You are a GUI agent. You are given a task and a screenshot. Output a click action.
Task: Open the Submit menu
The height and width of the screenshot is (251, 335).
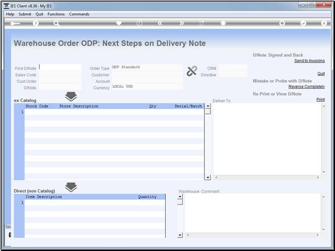click(25, 14)
